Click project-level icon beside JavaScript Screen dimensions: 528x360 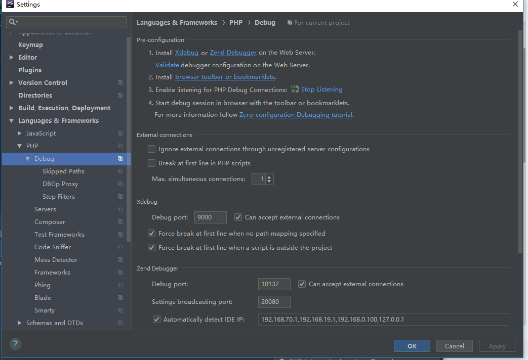120,133
